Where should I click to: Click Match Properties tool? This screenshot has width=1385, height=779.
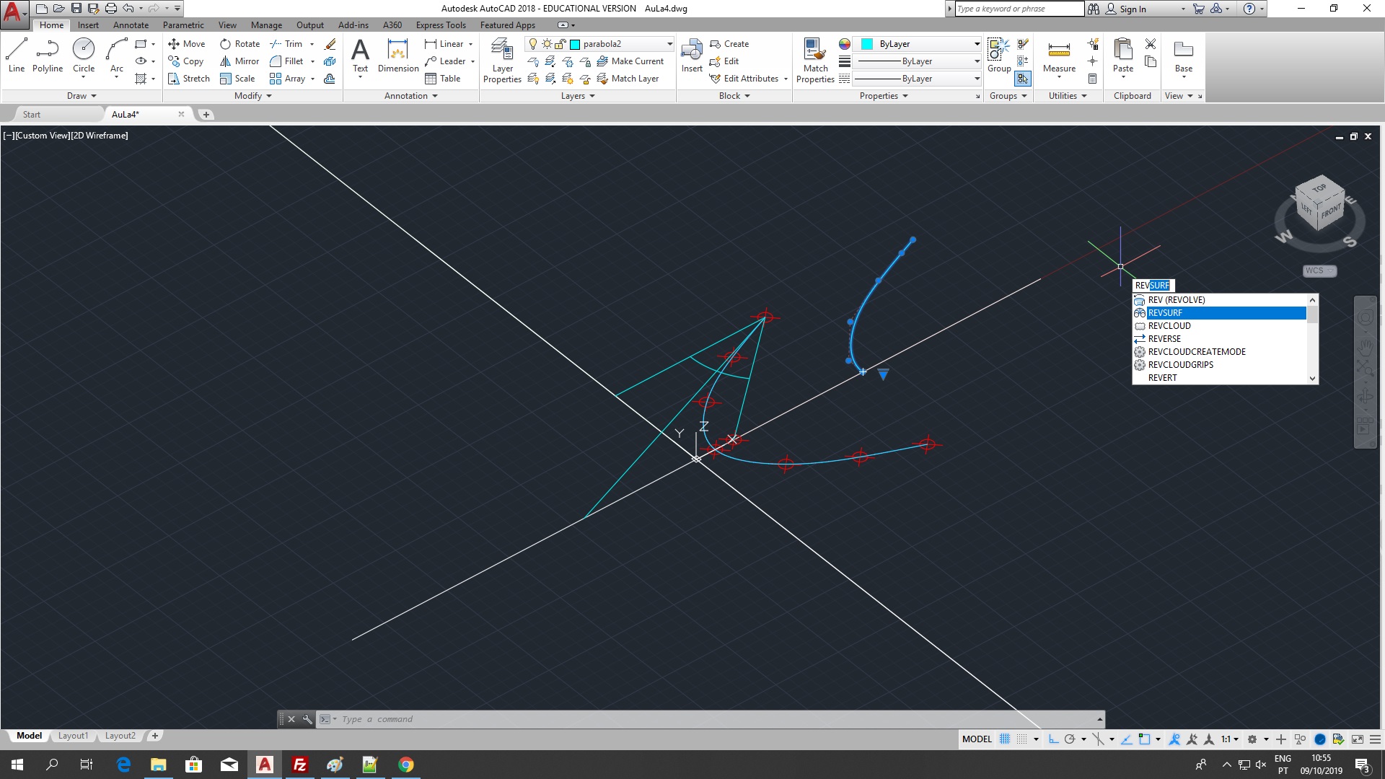(x=815, y=61)
